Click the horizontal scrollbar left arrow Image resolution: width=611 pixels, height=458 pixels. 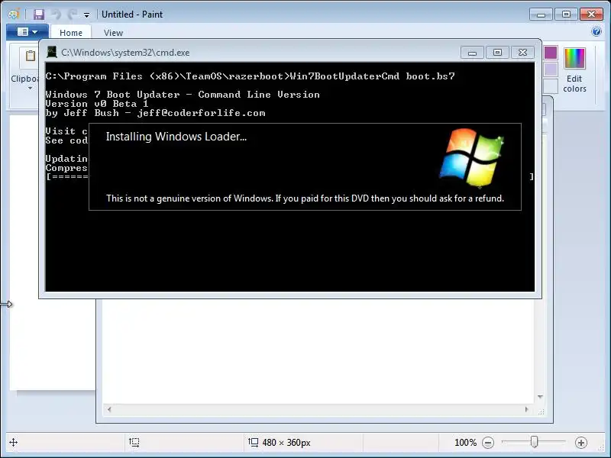coord(109,409)
